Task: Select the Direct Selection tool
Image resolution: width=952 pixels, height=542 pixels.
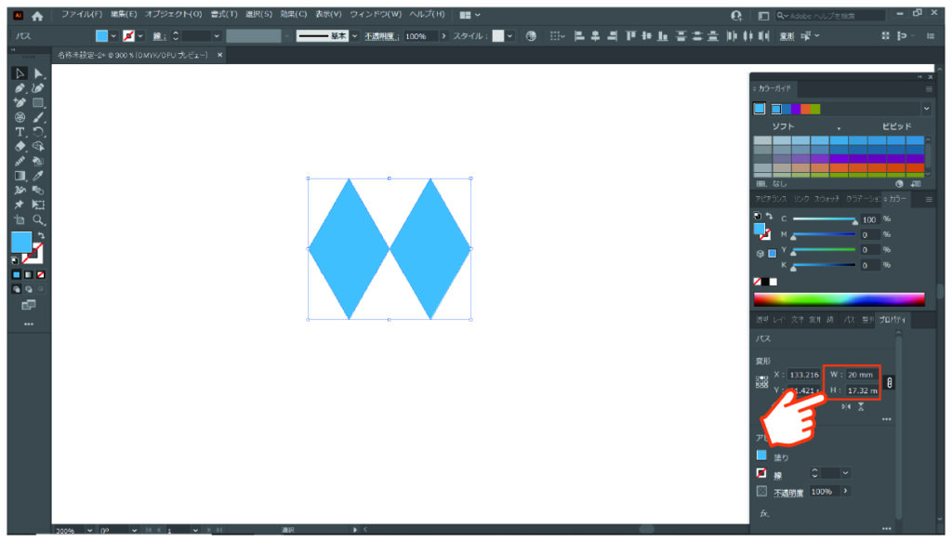Action: point(39,73)
